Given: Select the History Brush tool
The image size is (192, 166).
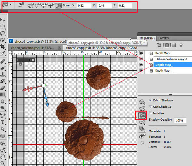Looking at the screenshot, I should (x=3, y=81).
